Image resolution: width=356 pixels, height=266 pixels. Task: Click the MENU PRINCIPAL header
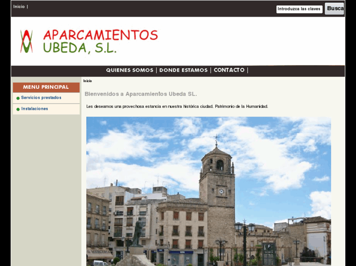[x=46, y=87]
